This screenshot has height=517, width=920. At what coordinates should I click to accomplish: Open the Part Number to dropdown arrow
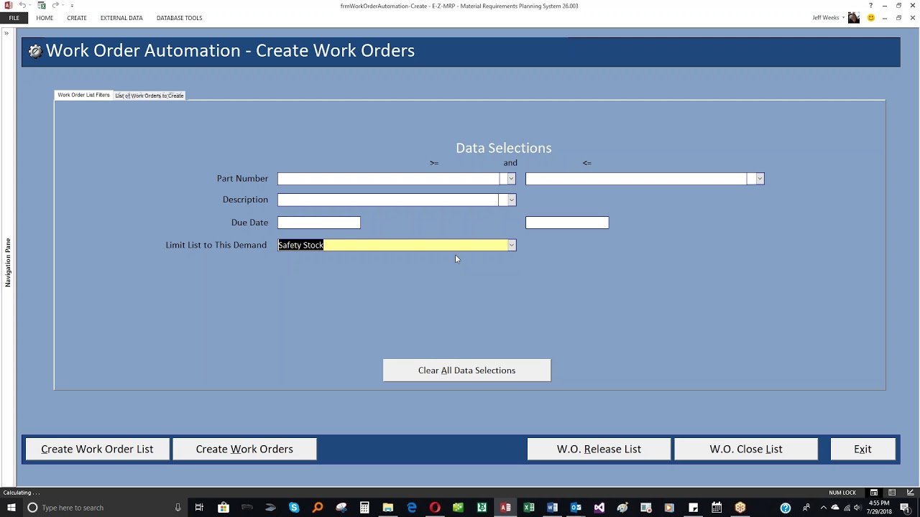(x=759, y=179)
